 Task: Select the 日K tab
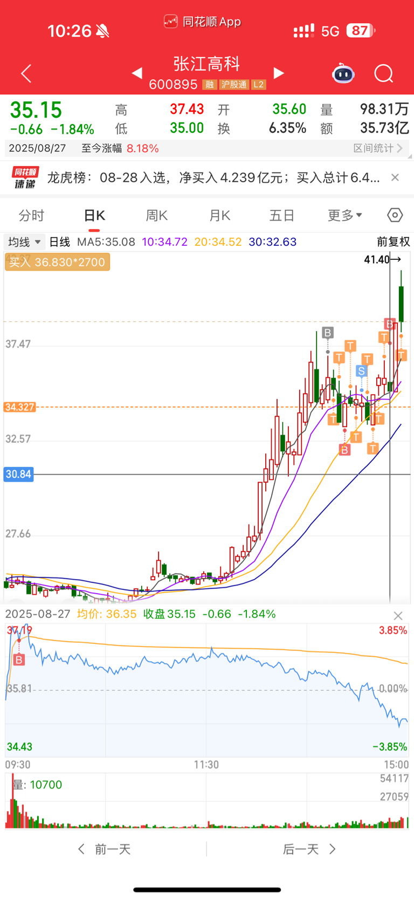click(x=94, y=216)
